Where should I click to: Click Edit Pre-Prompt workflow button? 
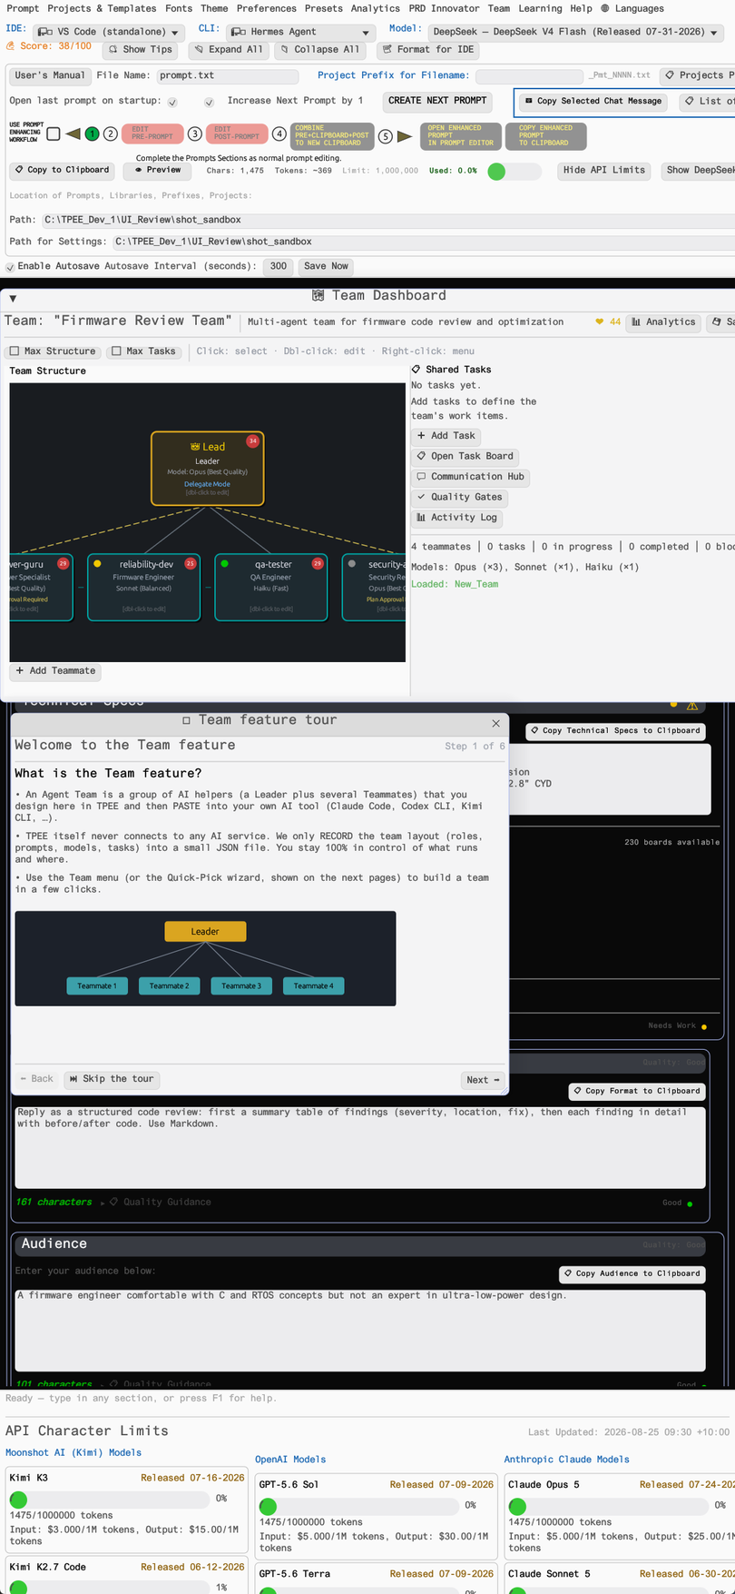pyautogui.click(x=152, y=134)
